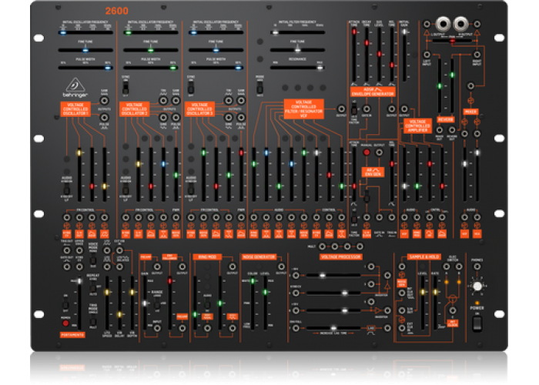Click the 2600 model title

[x=117, y=11]
